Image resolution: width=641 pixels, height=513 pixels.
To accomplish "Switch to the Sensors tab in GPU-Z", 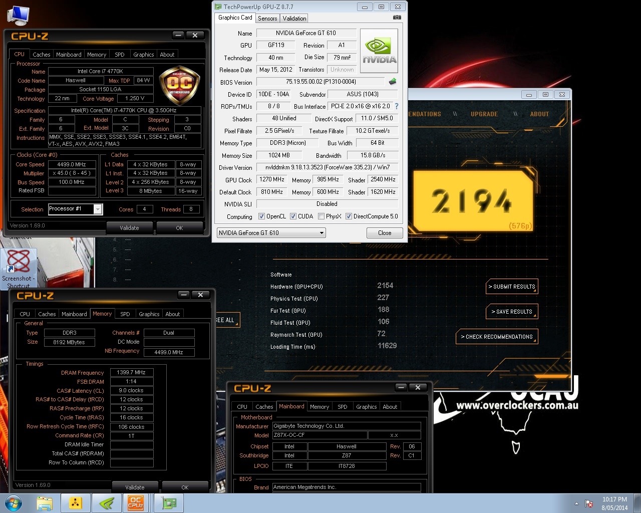I will [x=267, y=19].
